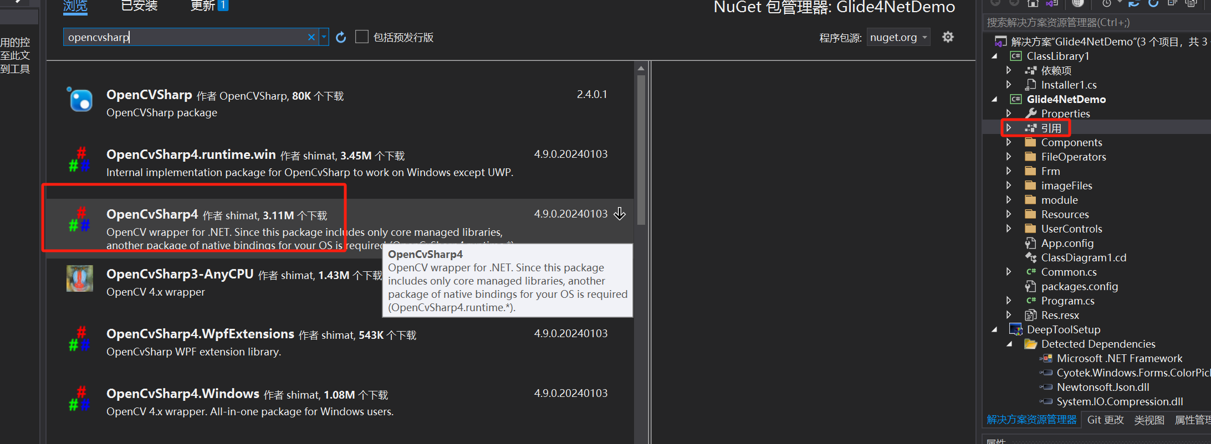The width and height of the screenshot is (1211, 444).
Task: Select Cyotek.Windows.Forms.ColorPicker dependency
Action: point(1133,373)
